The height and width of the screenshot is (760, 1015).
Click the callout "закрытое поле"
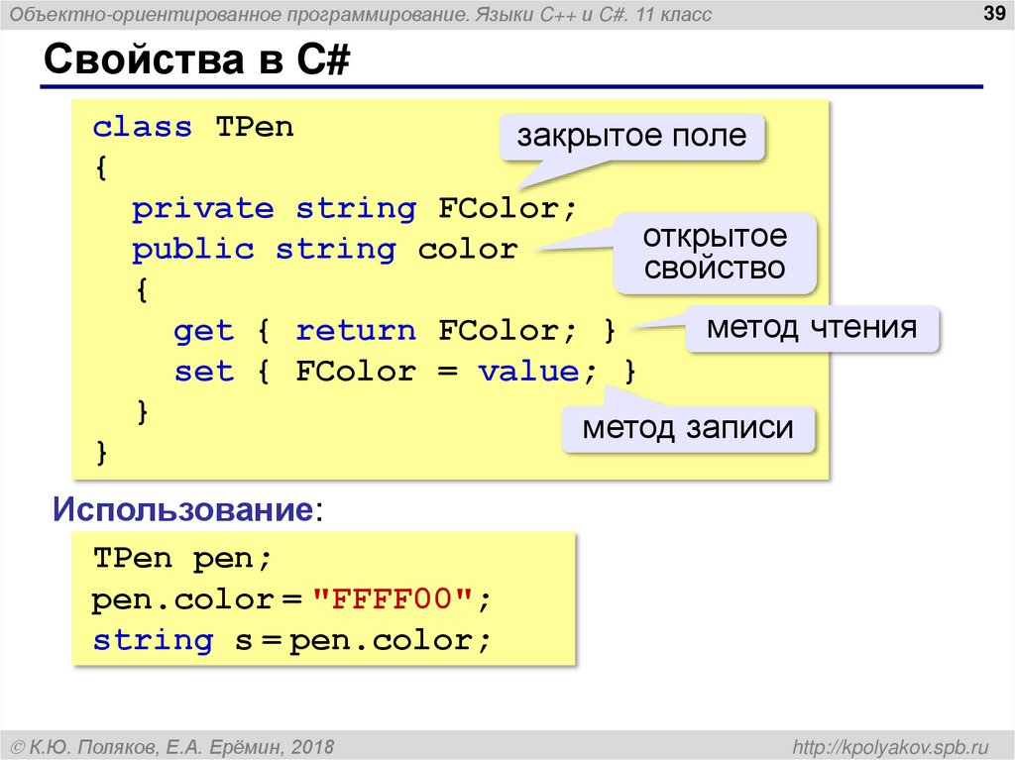tap(631, 137)
